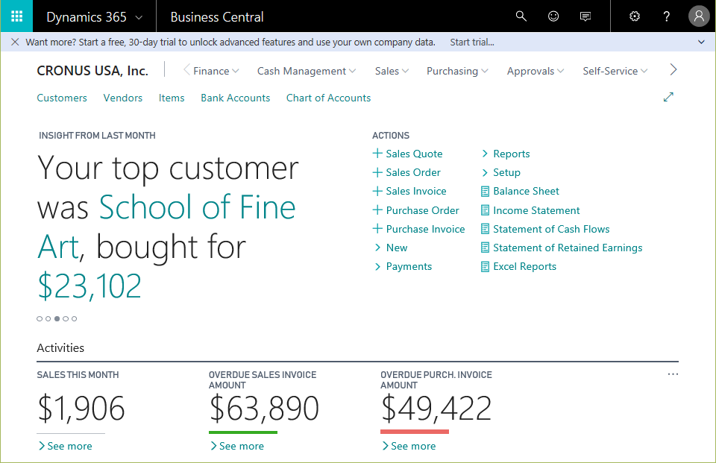Expand the trial notification bar chevron
Viewport: 716px width, 463px height.
[x=701, y=42]
